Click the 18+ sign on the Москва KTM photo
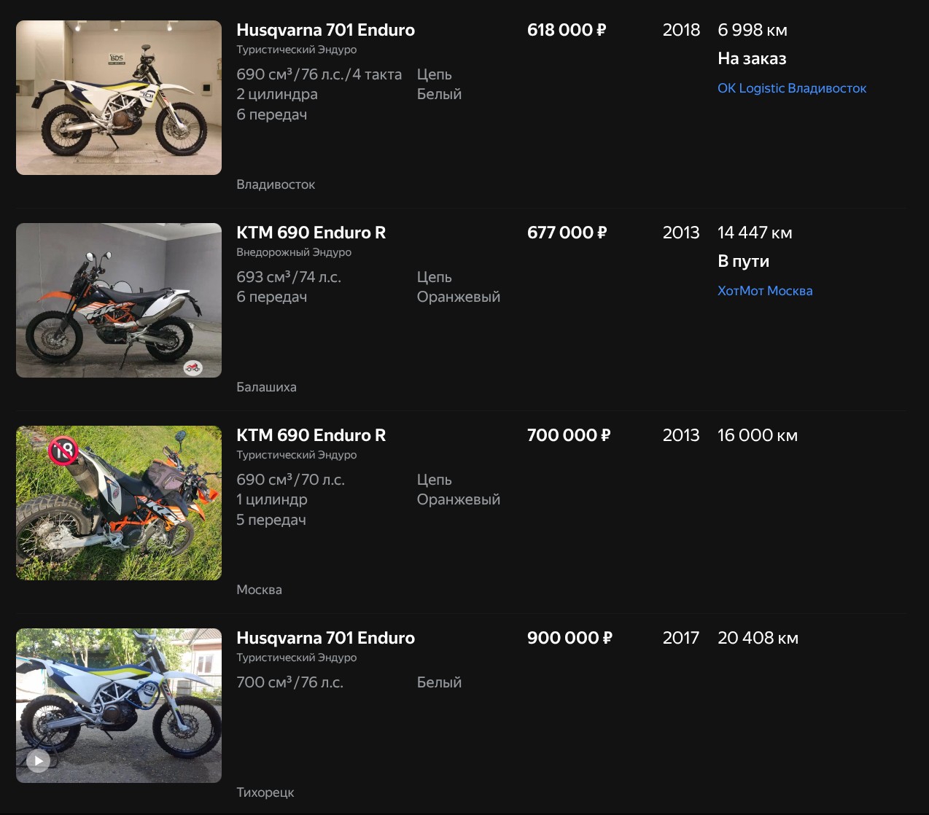This screenshot has height=815, width=929. tap(63, 451)
